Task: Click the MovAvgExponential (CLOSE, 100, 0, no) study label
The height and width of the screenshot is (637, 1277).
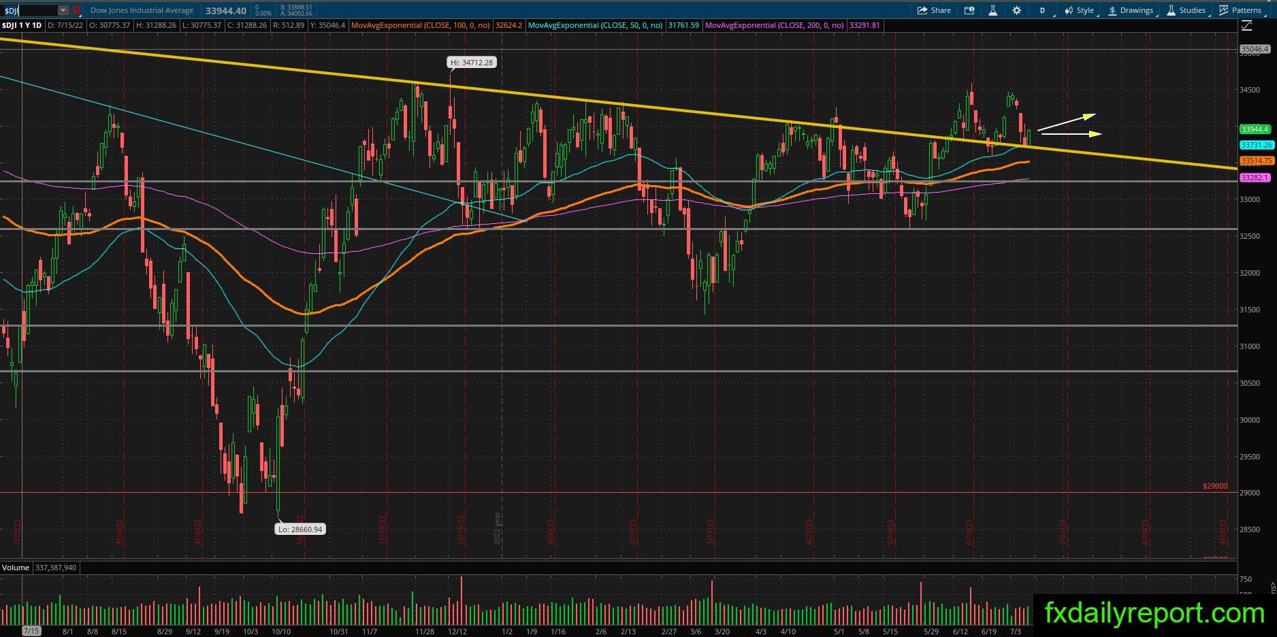Action: pyautogui.click(x=421, y=25)
